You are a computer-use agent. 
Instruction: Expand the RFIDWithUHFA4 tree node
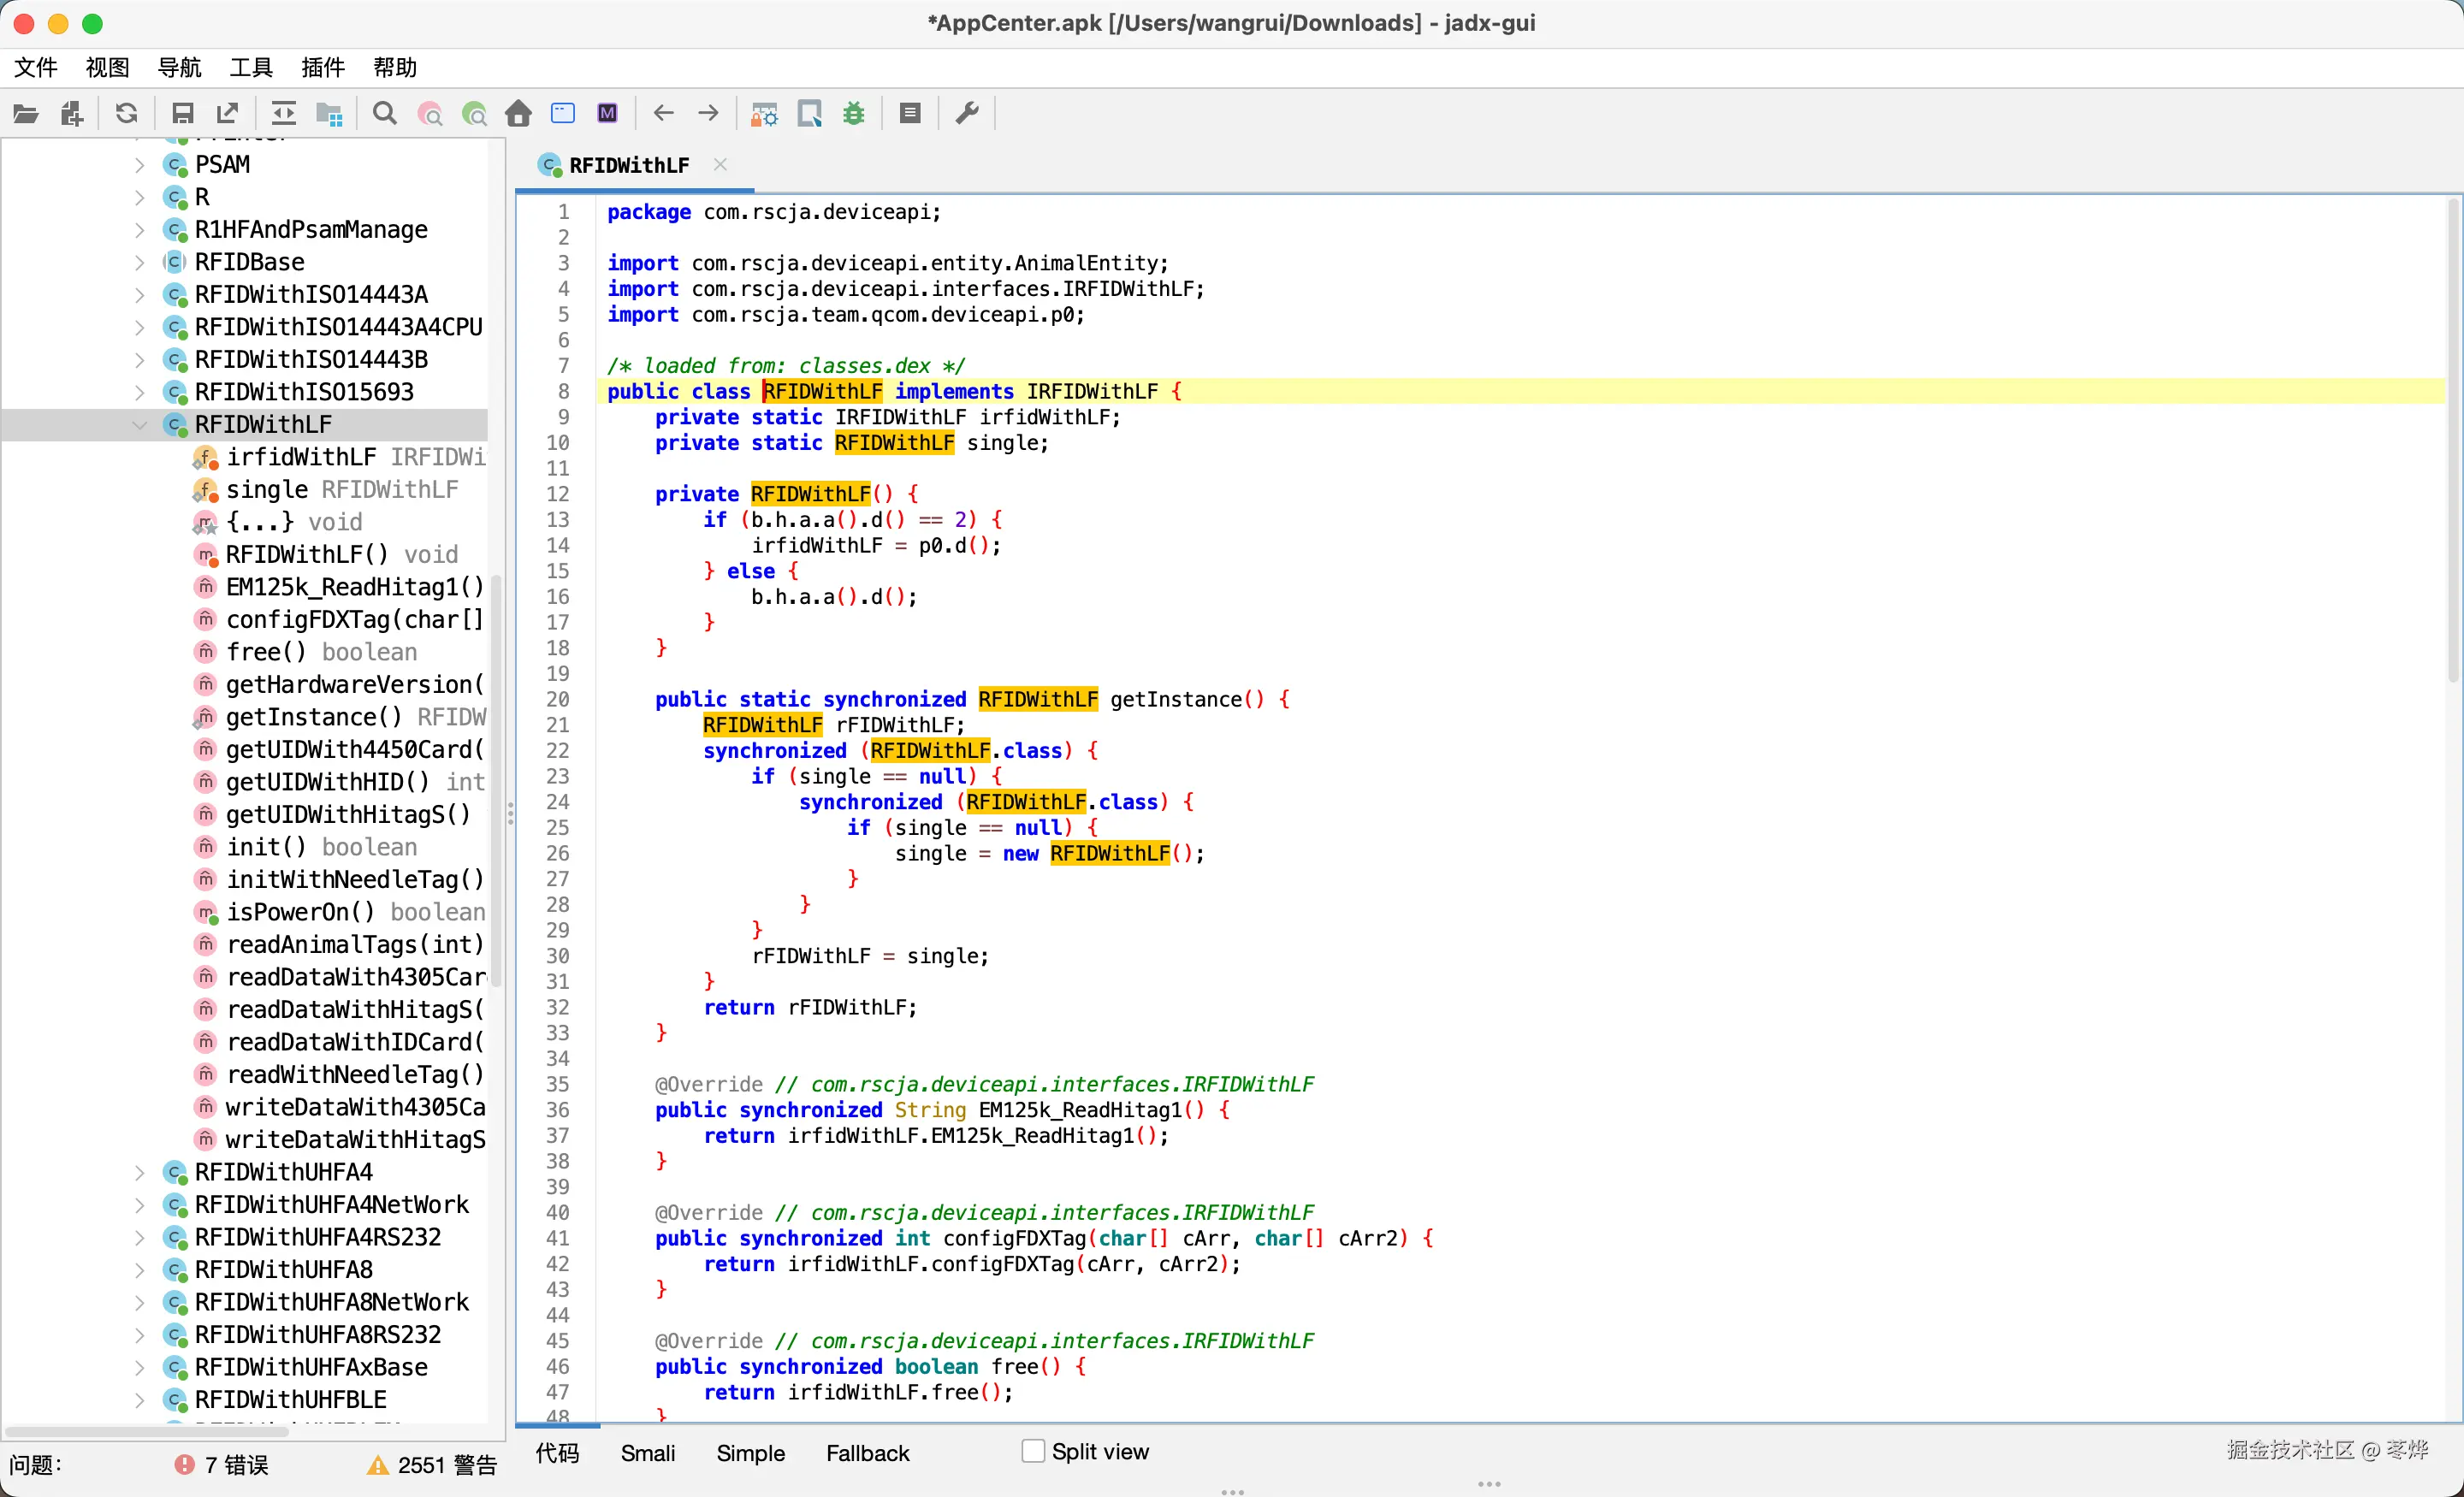click(x=139, y=1172)
